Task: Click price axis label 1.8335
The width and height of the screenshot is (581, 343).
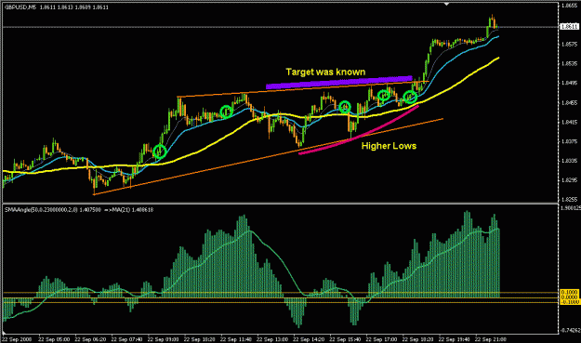Action: coord(569,161)
